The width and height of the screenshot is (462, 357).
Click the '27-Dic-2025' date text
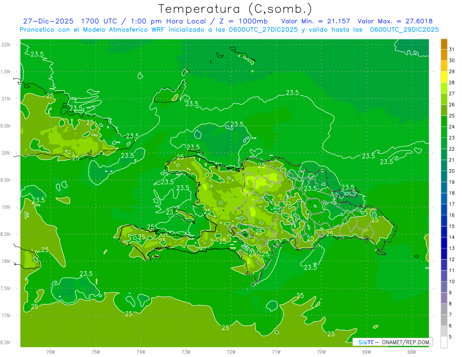pyautogui.click(x=48, y=21)
